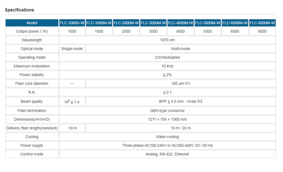Image resolution: width=283 pixels, height=172 pixels.
Task: Click the '10 m' delivery fiber cell
Action: click(x=72, y=128)
